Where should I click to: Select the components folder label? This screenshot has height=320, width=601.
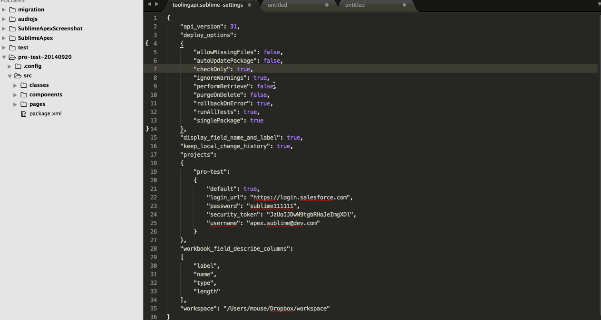46,94
